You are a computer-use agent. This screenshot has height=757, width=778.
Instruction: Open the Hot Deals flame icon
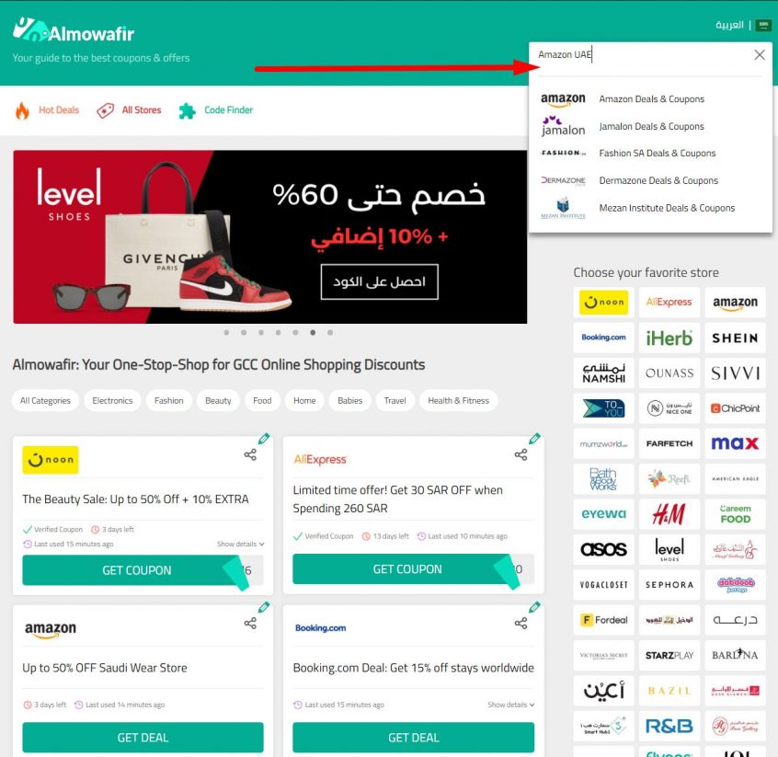point(22,110)
